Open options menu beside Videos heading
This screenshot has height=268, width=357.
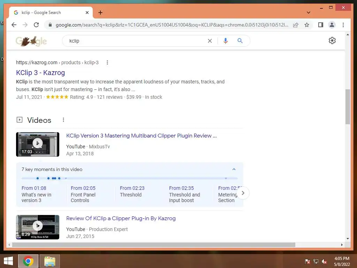63,120
